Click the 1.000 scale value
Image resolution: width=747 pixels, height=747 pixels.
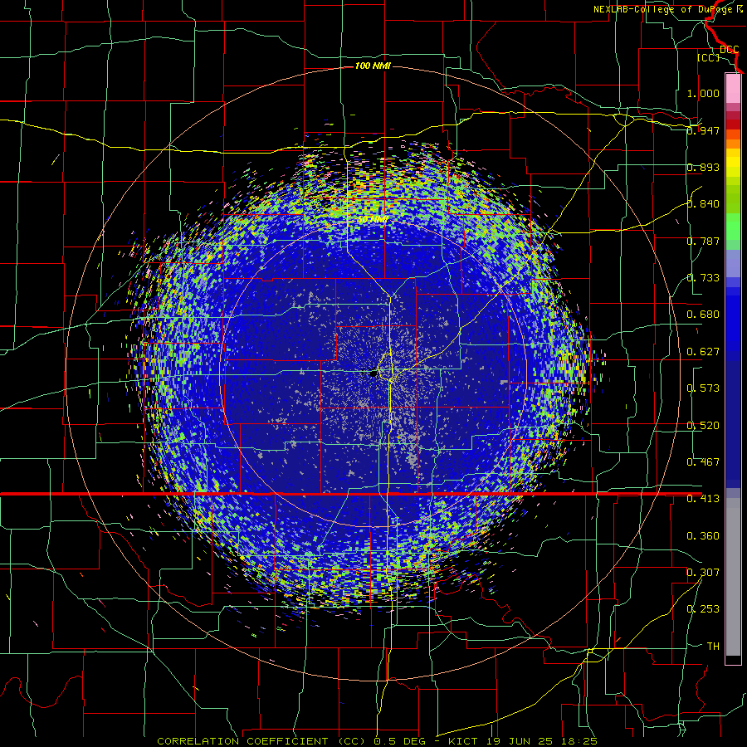[x=703, y=93]
